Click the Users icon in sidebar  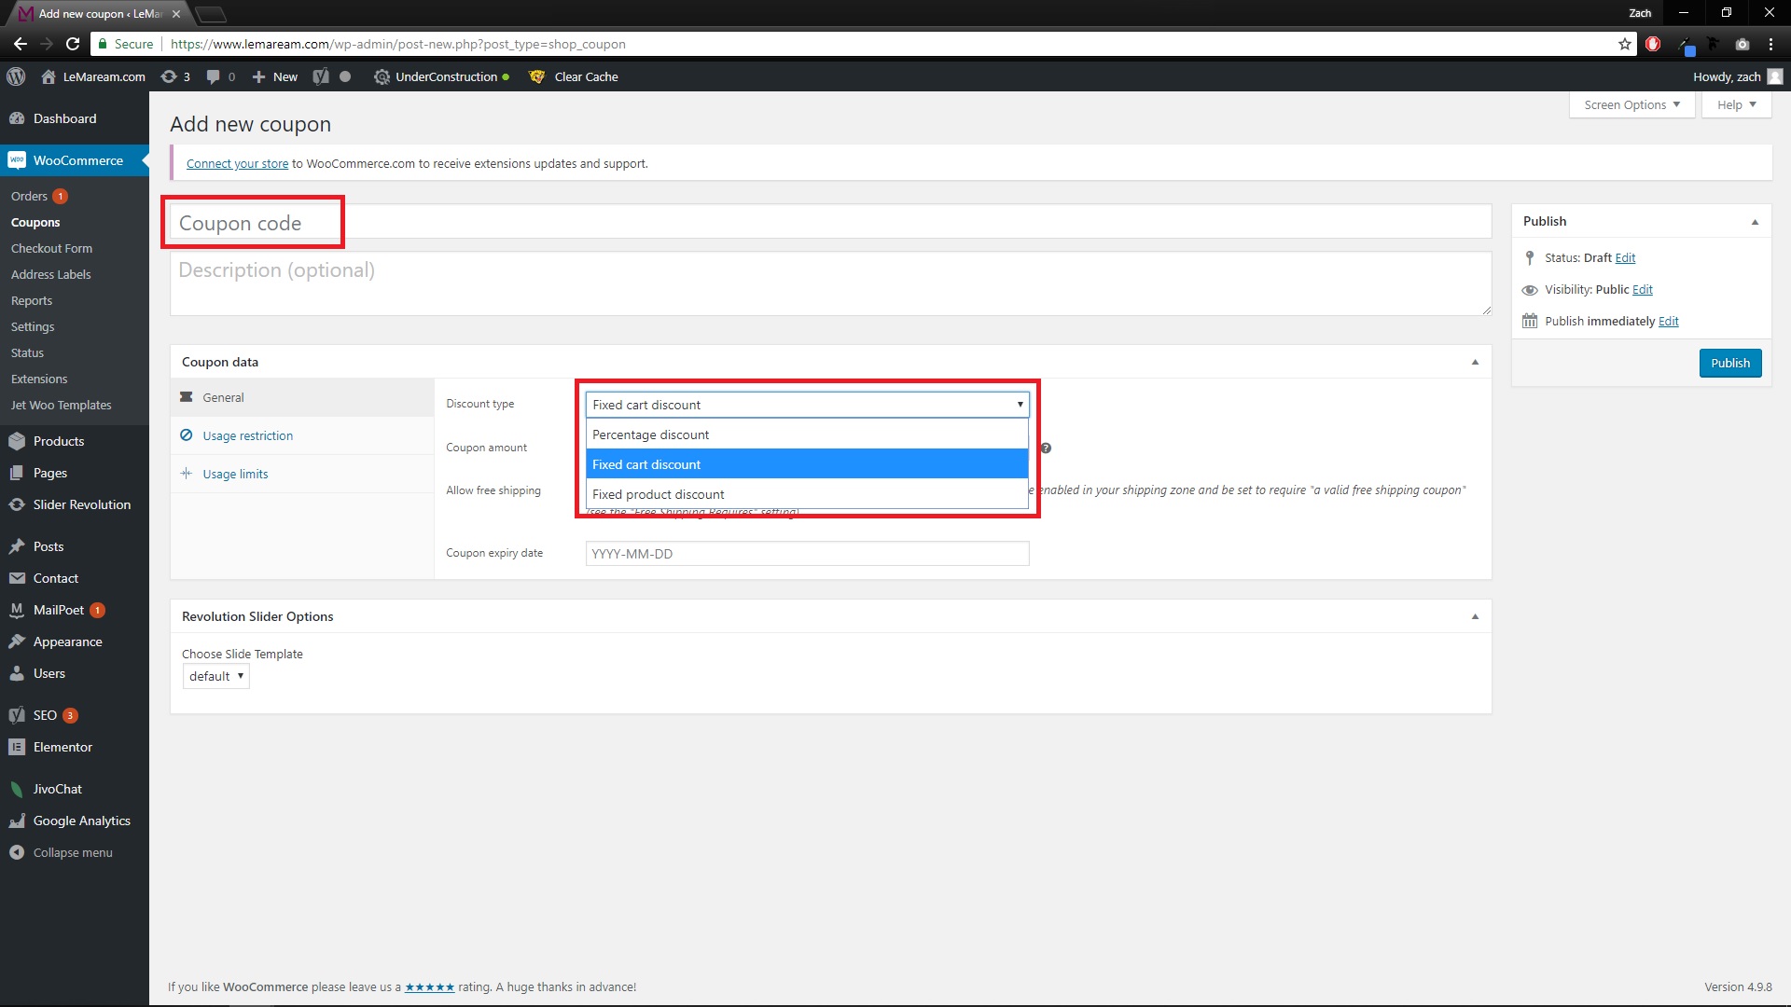[x=17, y=673]
